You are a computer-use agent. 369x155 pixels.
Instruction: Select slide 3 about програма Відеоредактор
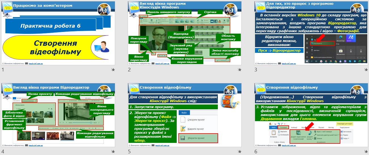point(311,33)
